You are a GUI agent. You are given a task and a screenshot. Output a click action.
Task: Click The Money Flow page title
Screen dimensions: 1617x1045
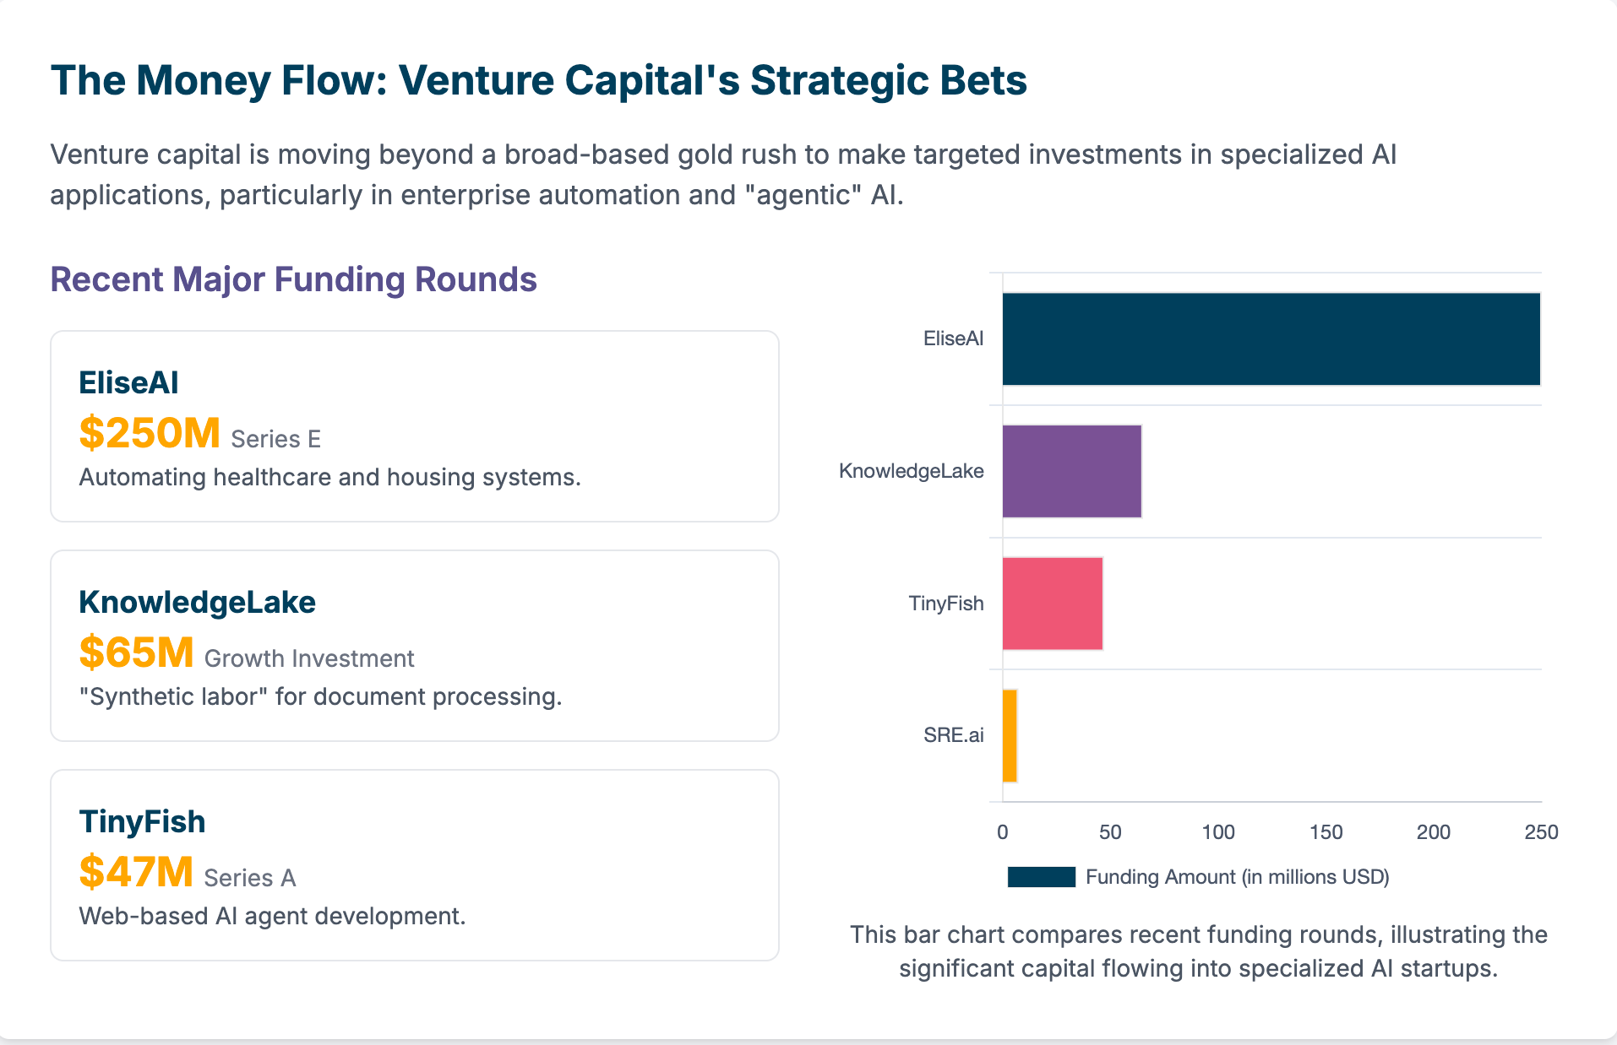point(538,81)
